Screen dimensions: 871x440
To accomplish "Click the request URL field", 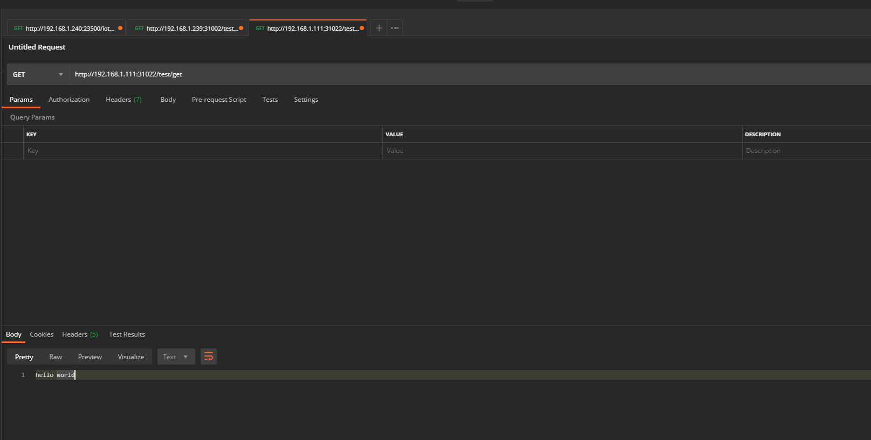I will pos(431,74).
